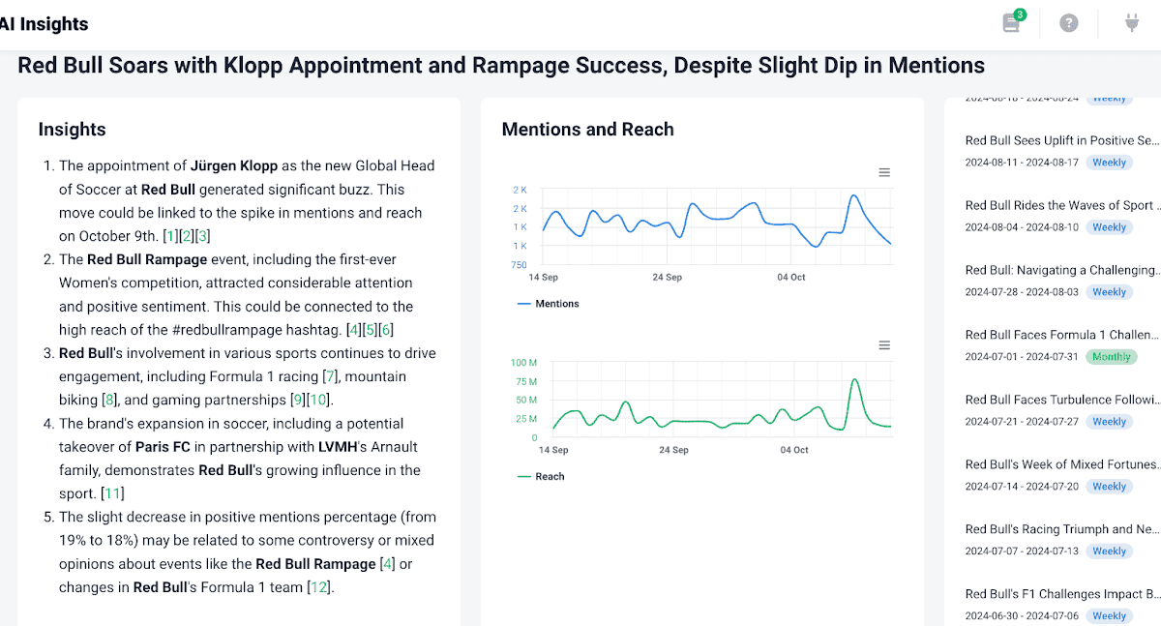This screenshot has height=626, width=1161.
Task: Open the help question mark icon
Action: click(1068, 22)
